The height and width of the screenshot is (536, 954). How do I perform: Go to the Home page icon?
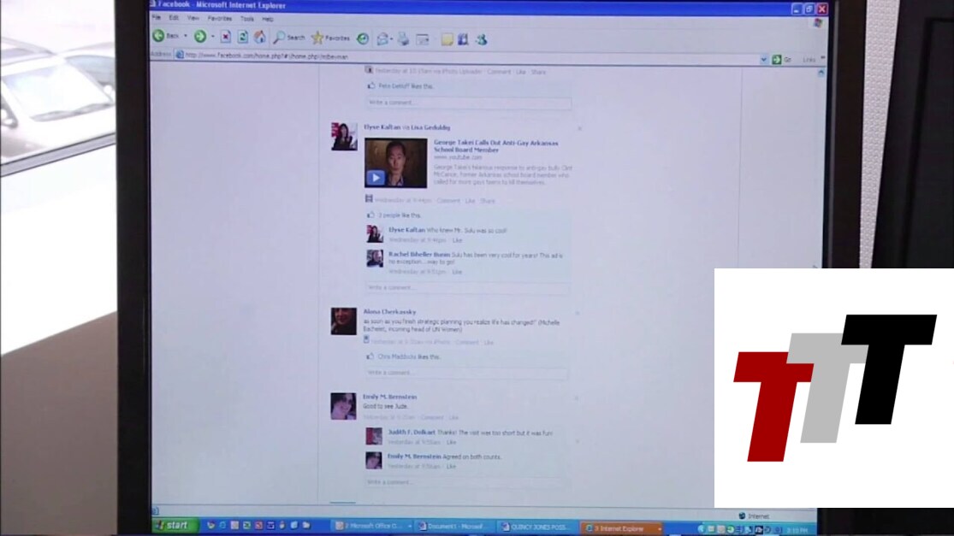click(x=259, y=37)
